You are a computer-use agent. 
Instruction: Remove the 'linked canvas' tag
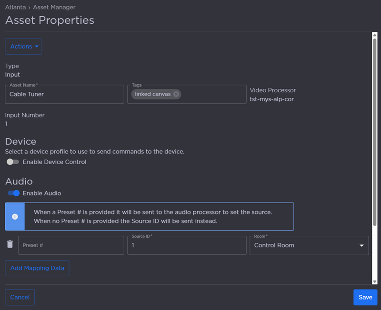(176, 94)
